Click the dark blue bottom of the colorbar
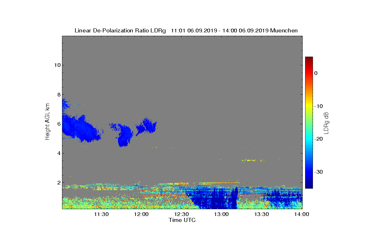 tap(309, 185)
